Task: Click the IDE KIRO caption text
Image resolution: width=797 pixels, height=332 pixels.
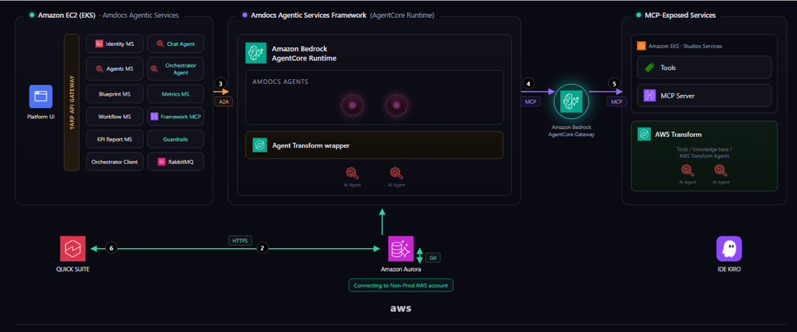Action: [x=729, y=270]
